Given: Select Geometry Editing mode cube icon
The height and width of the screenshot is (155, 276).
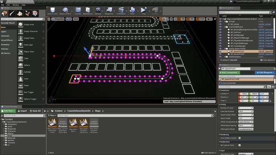Looking at the screenshot, I should point(35,13).
